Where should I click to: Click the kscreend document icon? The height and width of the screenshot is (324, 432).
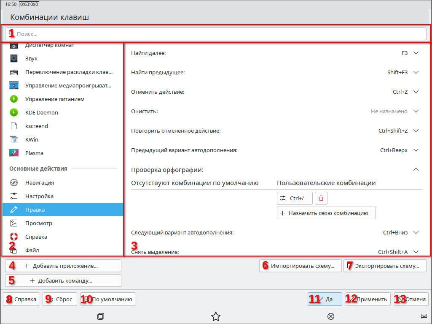coord(14,126)
